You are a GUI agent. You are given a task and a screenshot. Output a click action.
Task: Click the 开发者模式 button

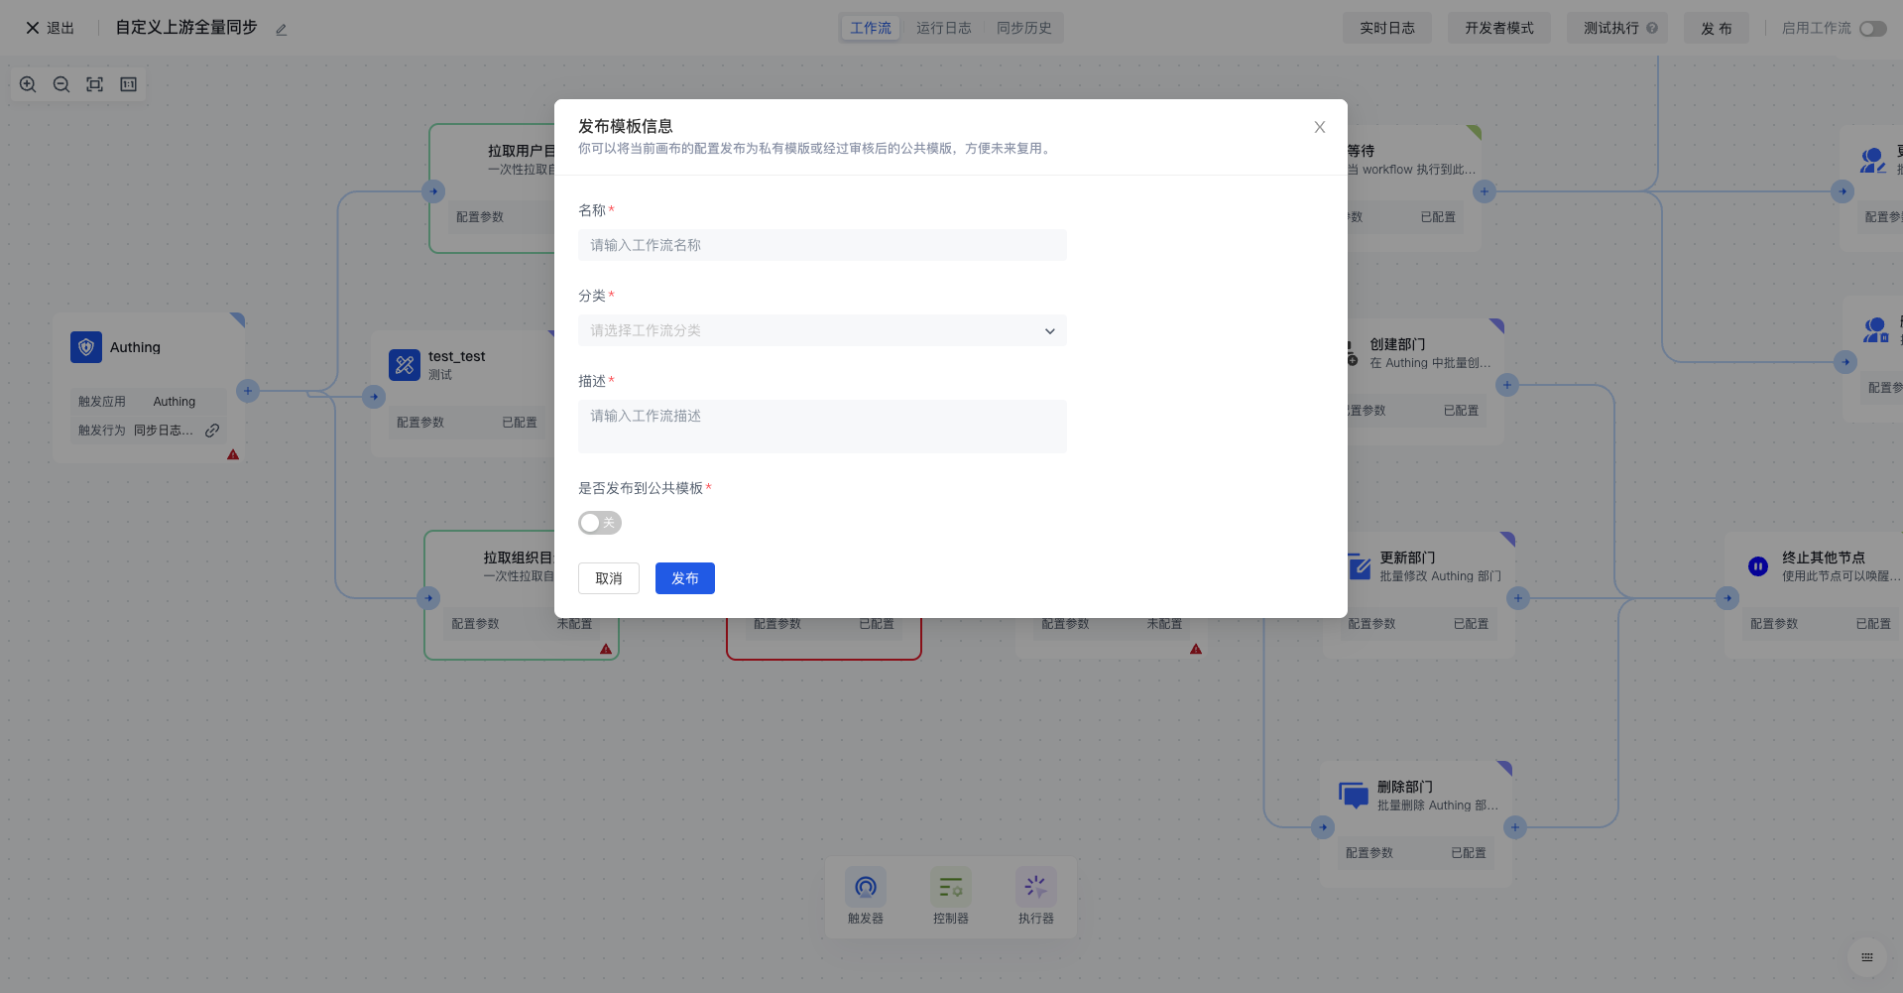pyautogui.click(x=1498, y=28)
